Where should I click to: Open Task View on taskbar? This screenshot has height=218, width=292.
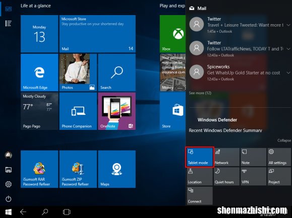click(67, 212)
